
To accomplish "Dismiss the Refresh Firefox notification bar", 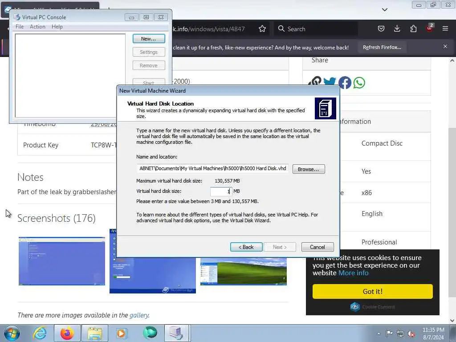I will 445,46.
